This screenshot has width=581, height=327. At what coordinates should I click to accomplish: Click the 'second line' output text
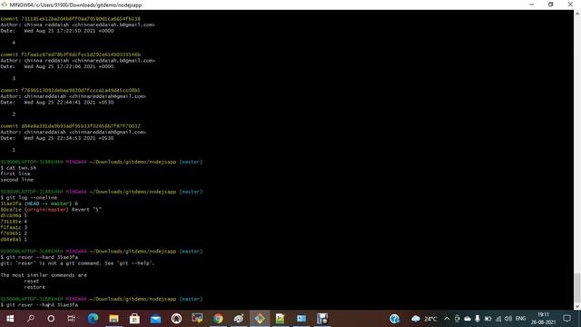pos(16,180)
